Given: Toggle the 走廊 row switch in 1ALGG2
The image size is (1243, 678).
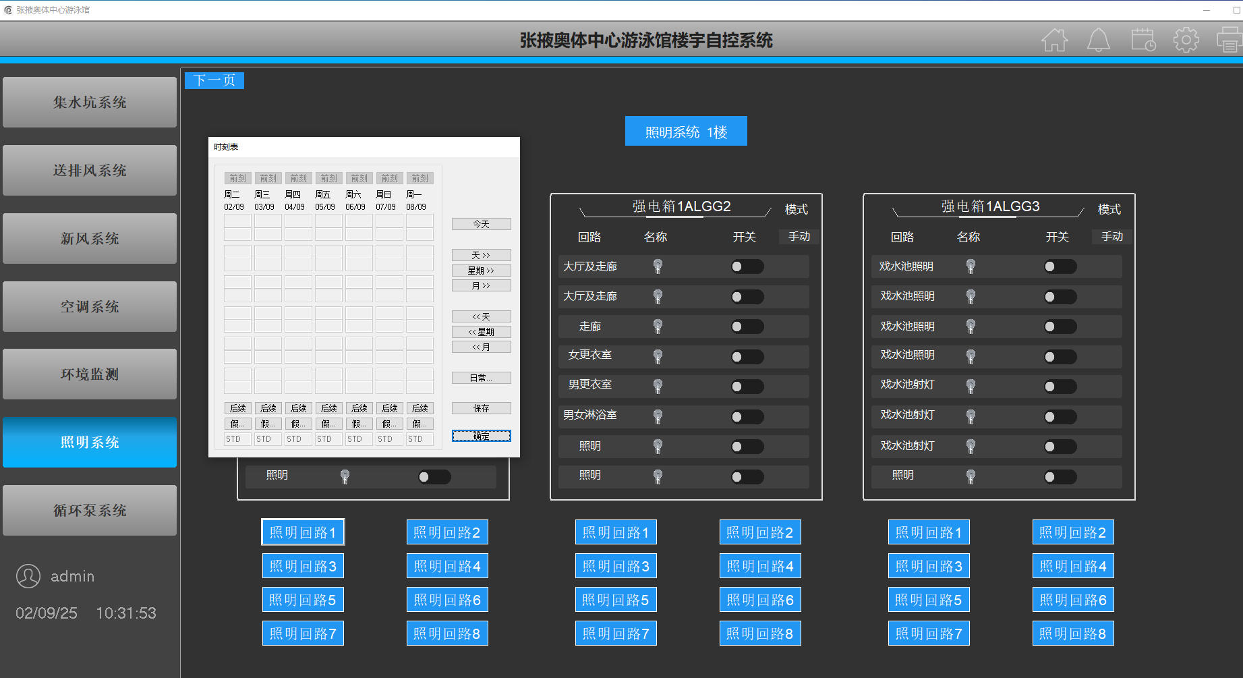Looking at the screenshot, I should point(747,327).
